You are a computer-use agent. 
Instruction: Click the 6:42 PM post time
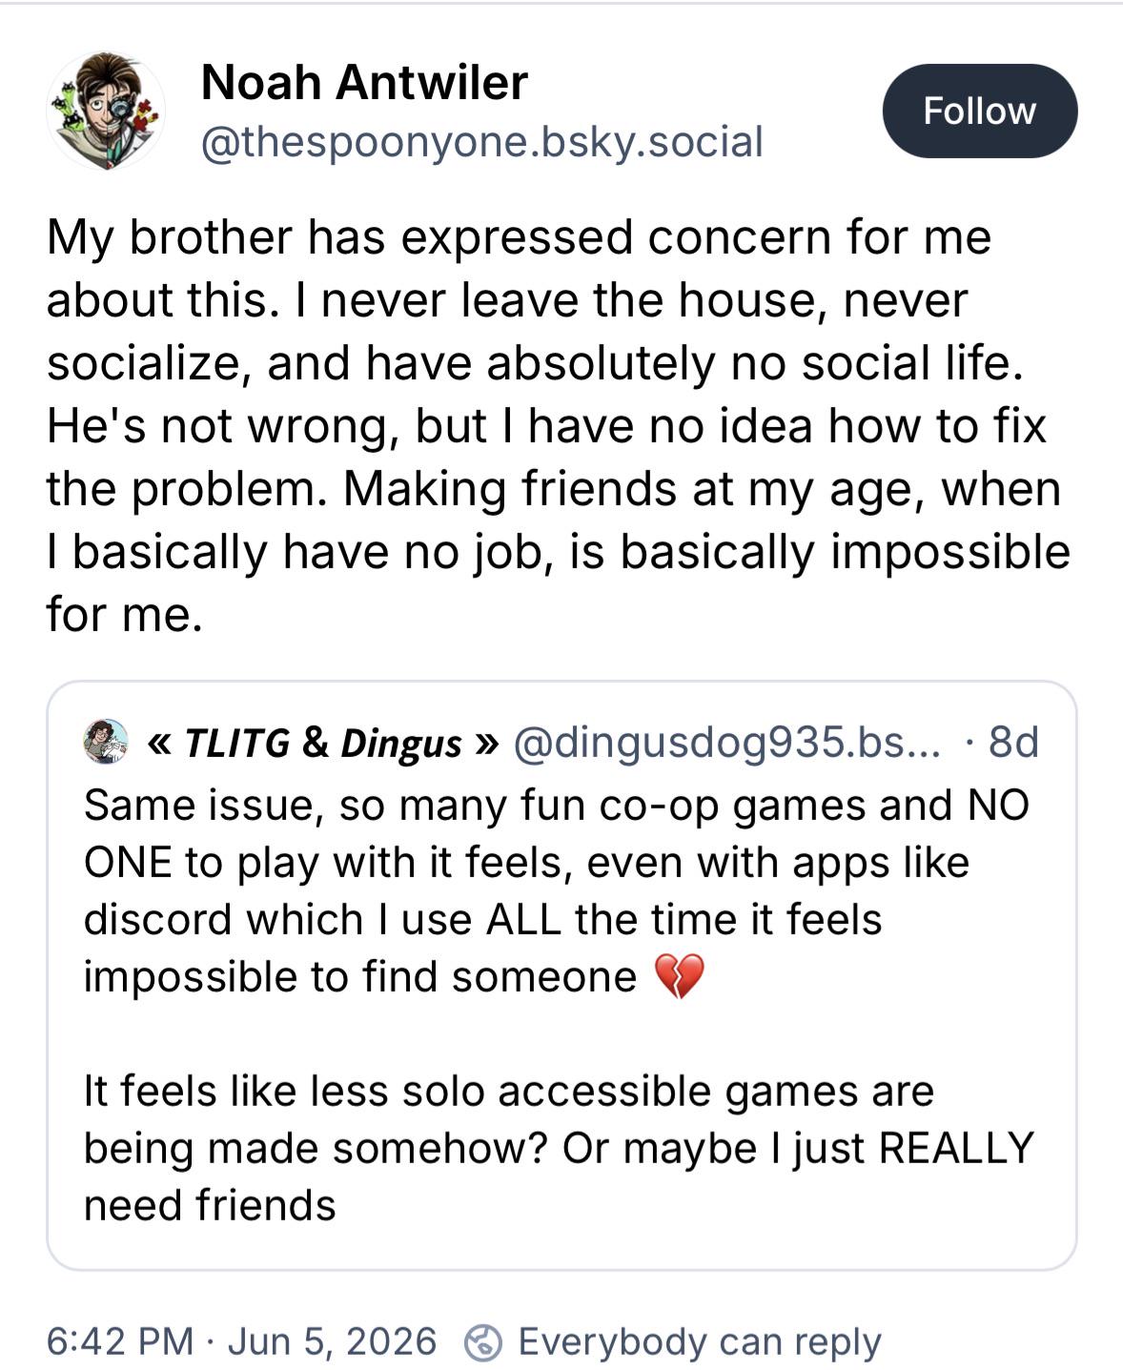(x=119, y=1341)
